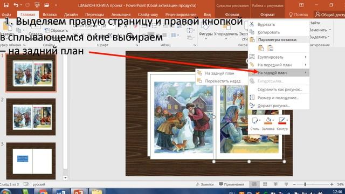The image size is (345, 194).
Task: Choose Копировать in the context menu
Action: click(279, 32)
